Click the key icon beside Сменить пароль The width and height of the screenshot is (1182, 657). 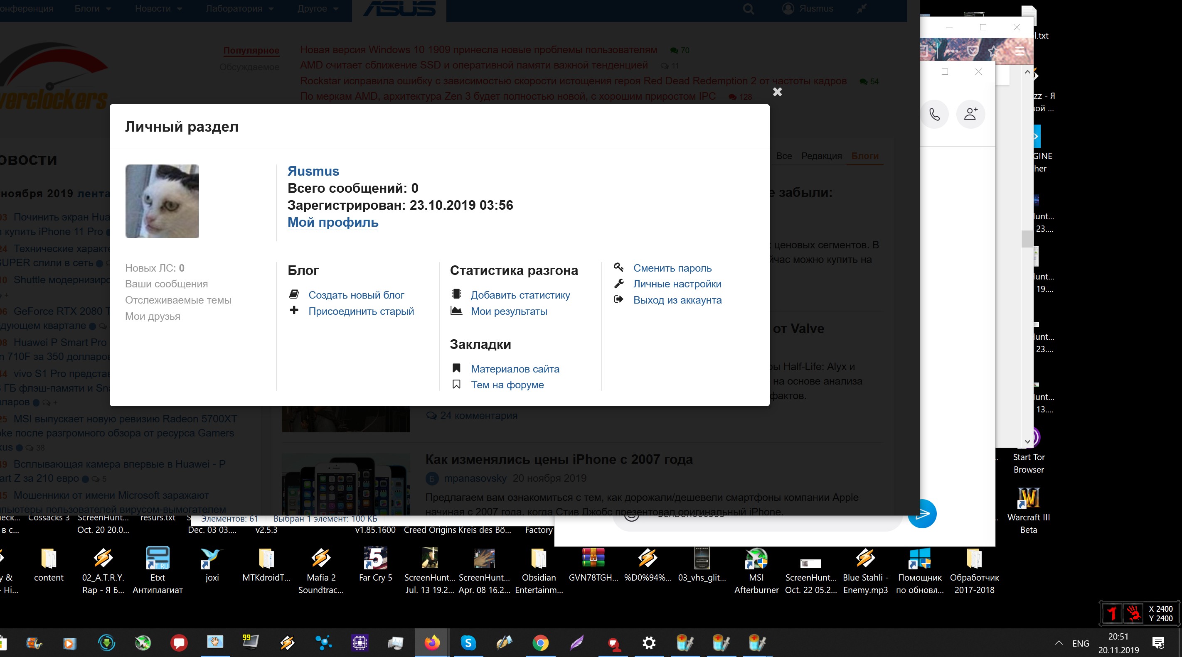click(618, 267)
